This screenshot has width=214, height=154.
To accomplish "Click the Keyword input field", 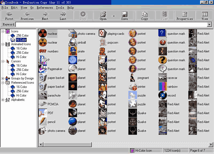I will tap(111, 25).
